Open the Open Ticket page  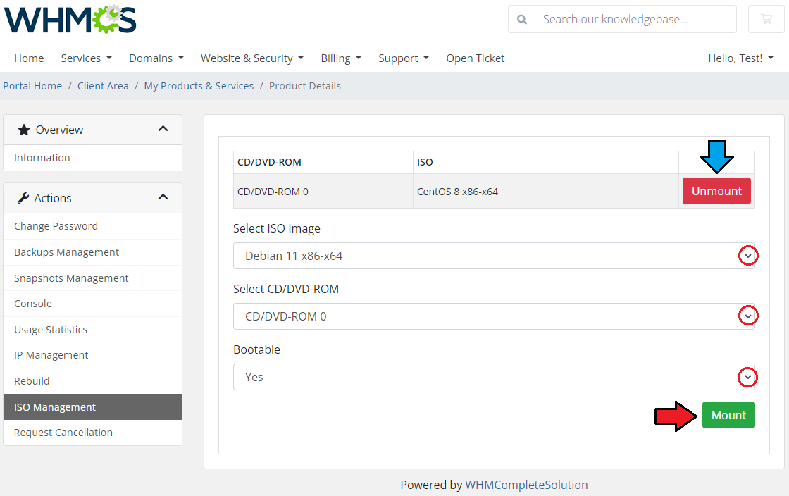(x=475, y=58)
